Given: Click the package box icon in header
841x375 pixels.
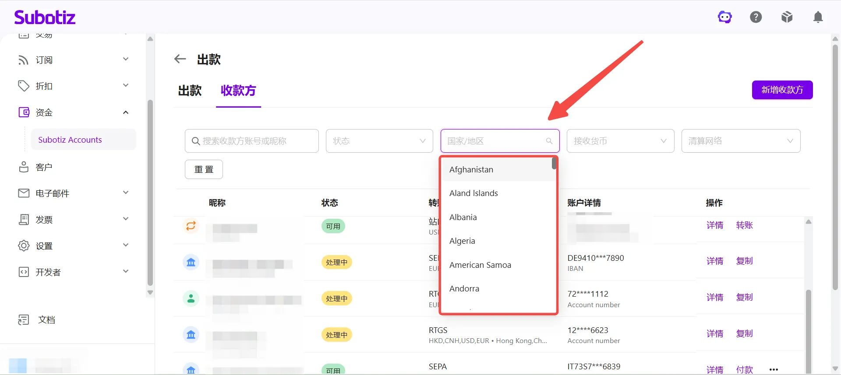Looking at the screenshot, I should click(x=787, y=17).
